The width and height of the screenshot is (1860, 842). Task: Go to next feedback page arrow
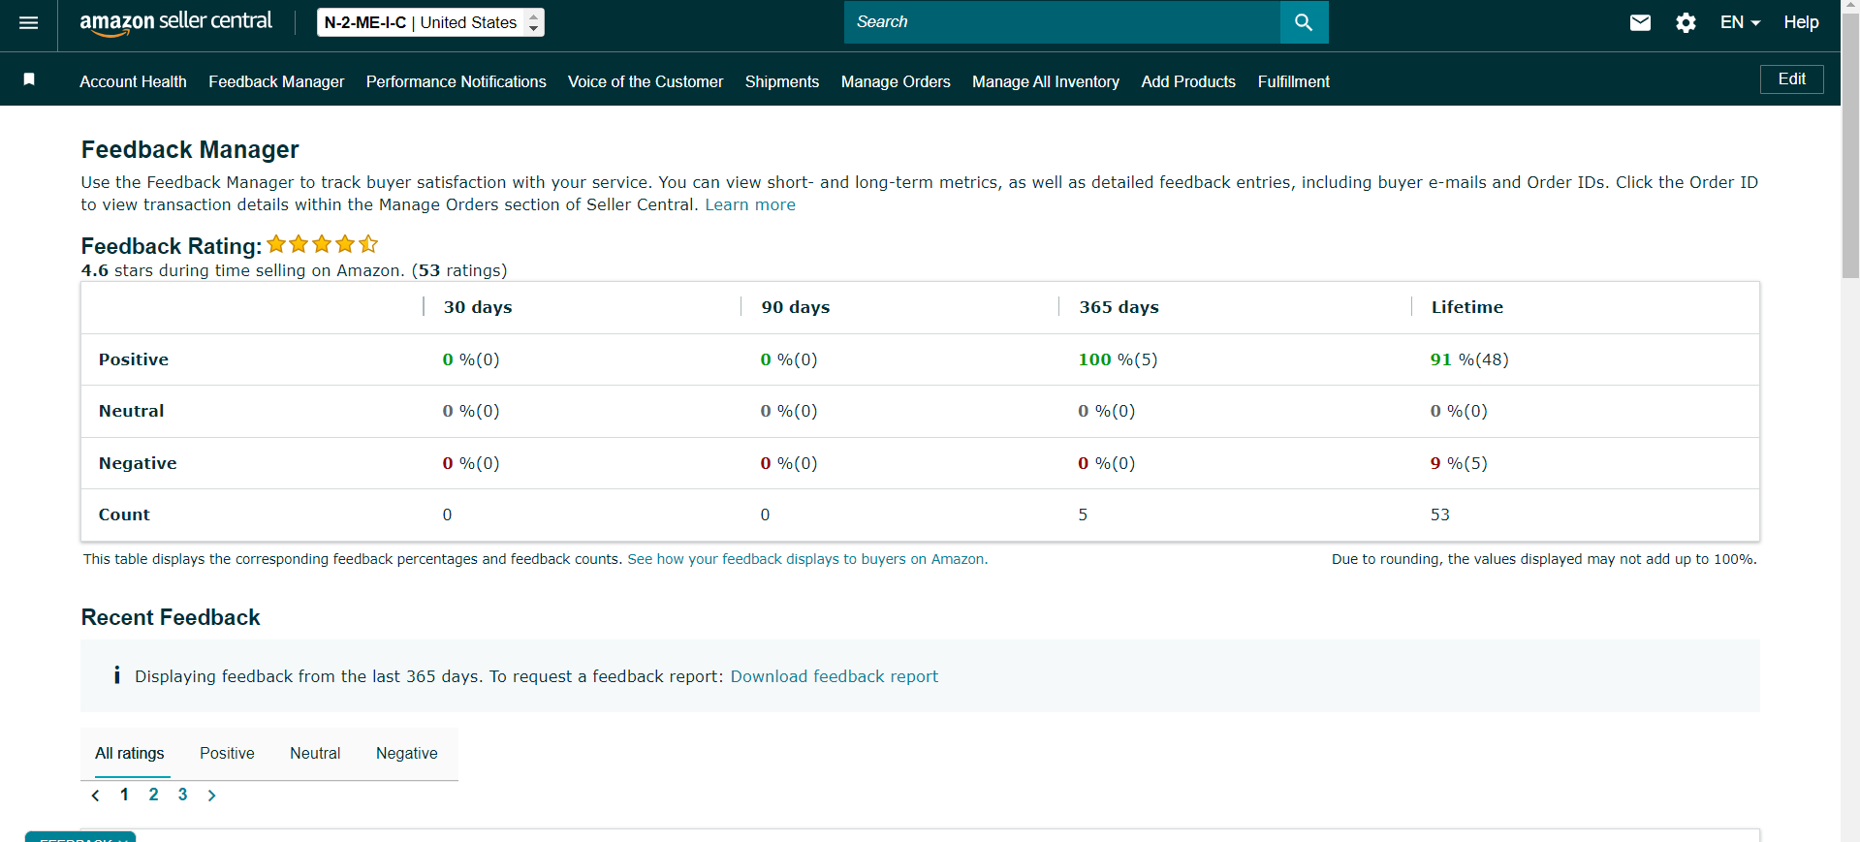point(211,795)
